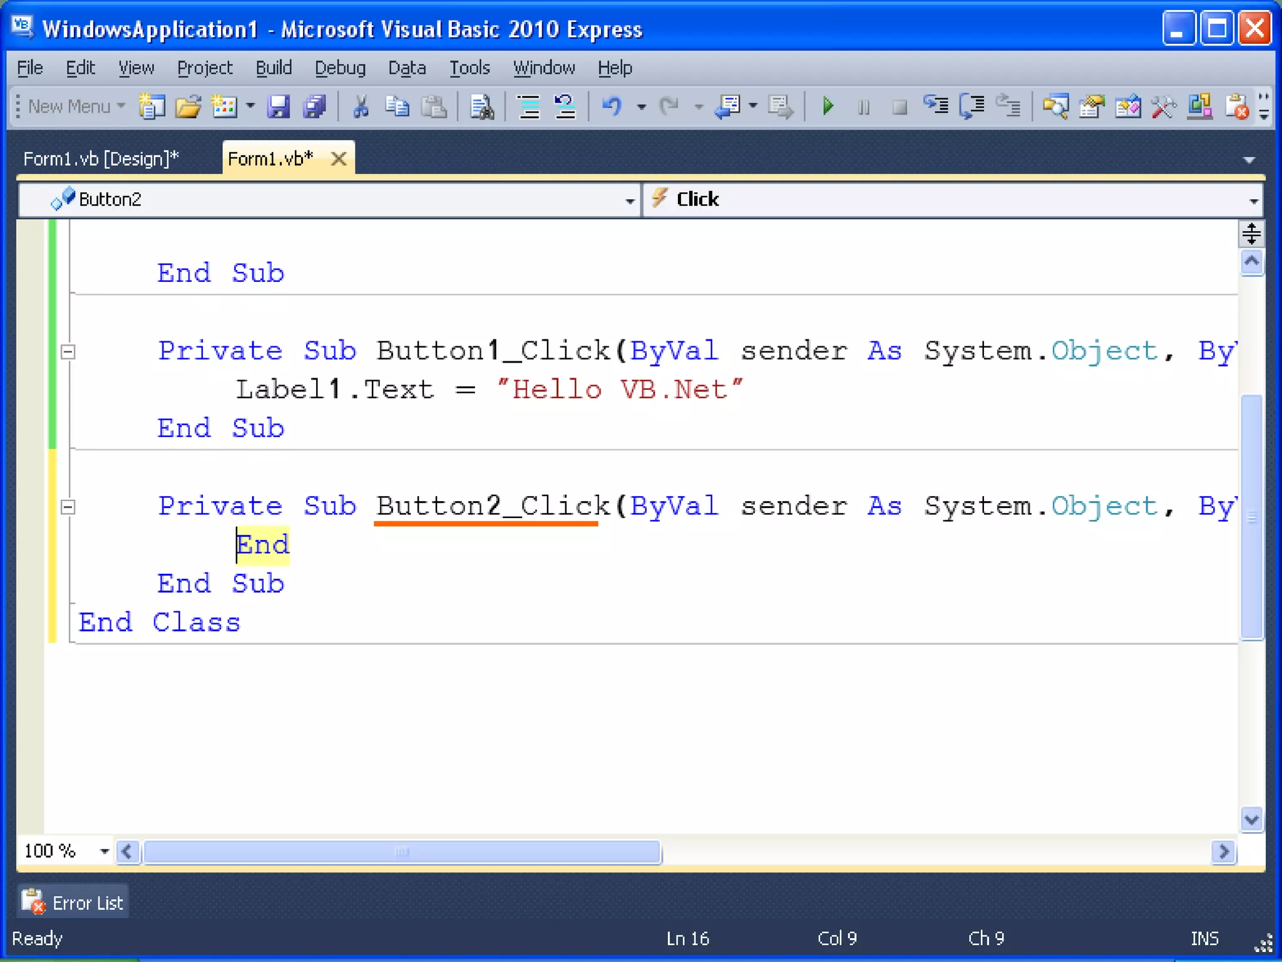
Task: Close the Form1.vb tab
Action: 339,159
